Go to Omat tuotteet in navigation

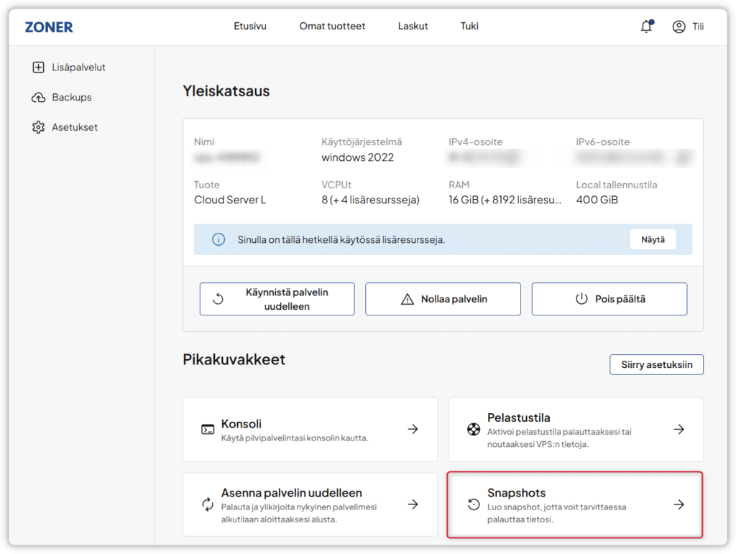click(332, 27)
